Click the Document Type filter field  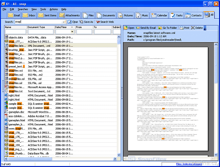pos(40,32)
